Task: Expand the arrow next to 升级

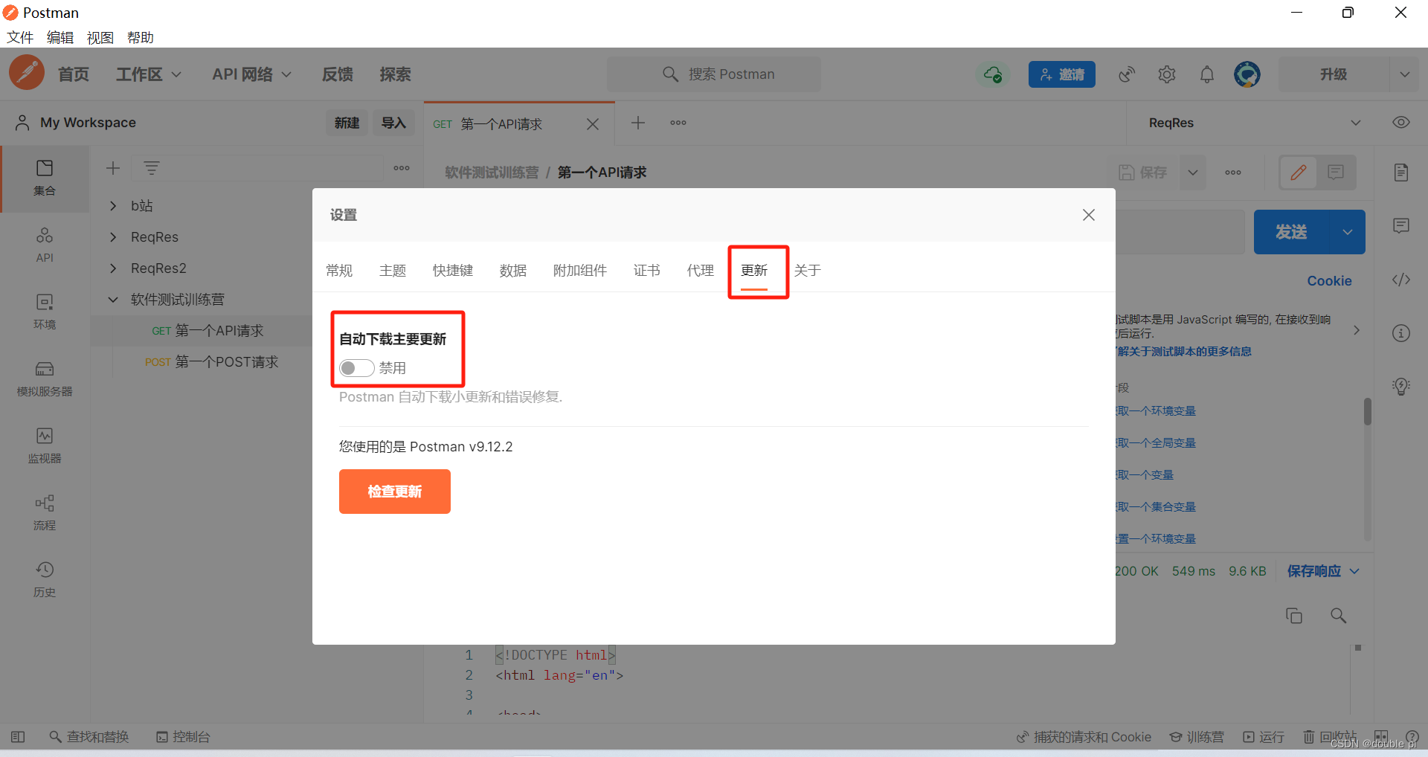Action: point(1405,74)
